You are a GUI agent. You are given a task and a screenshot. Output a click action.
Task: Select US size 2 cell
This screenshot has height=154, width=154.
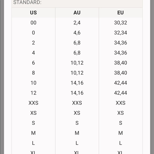pyautogui.click(x=33, y=43)
